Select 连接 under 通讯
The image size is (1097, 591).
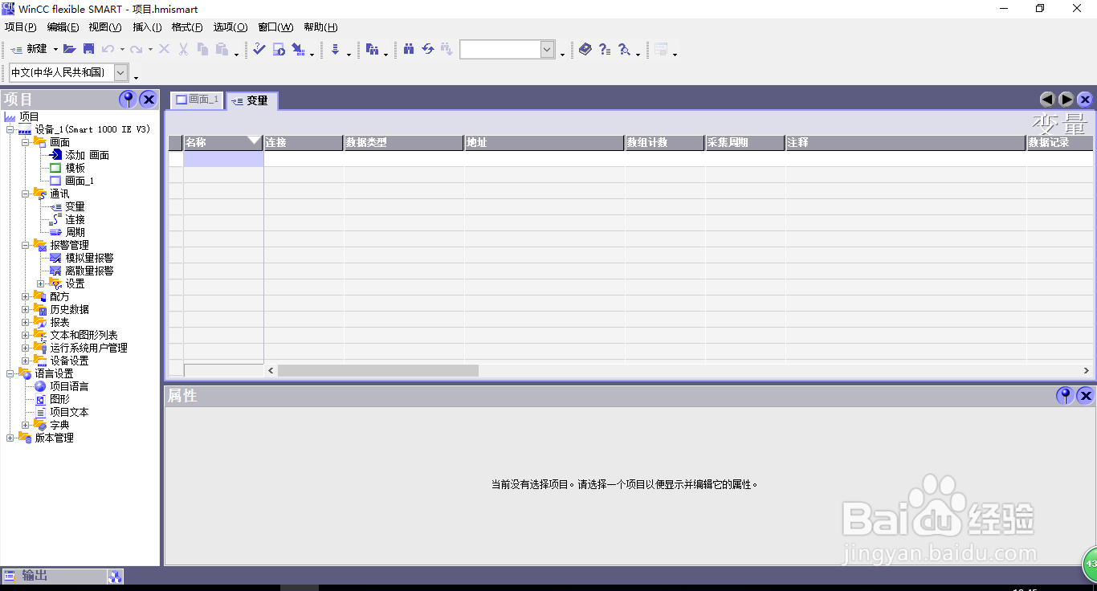click(75, 219)
